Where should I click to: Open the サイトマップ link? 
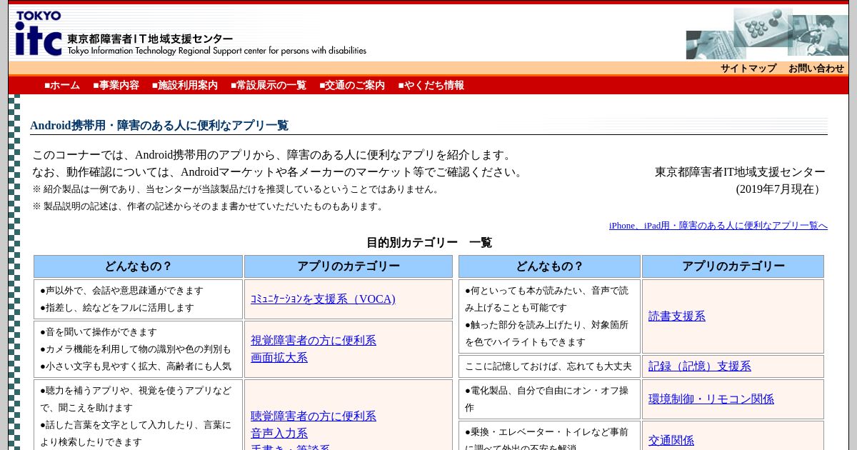(x=748, y=69)
